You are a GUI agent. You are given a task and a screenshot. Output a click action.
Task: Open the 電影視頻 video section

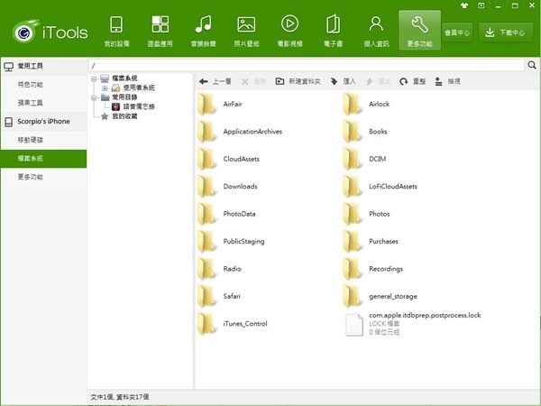click(x=289, y=31)
